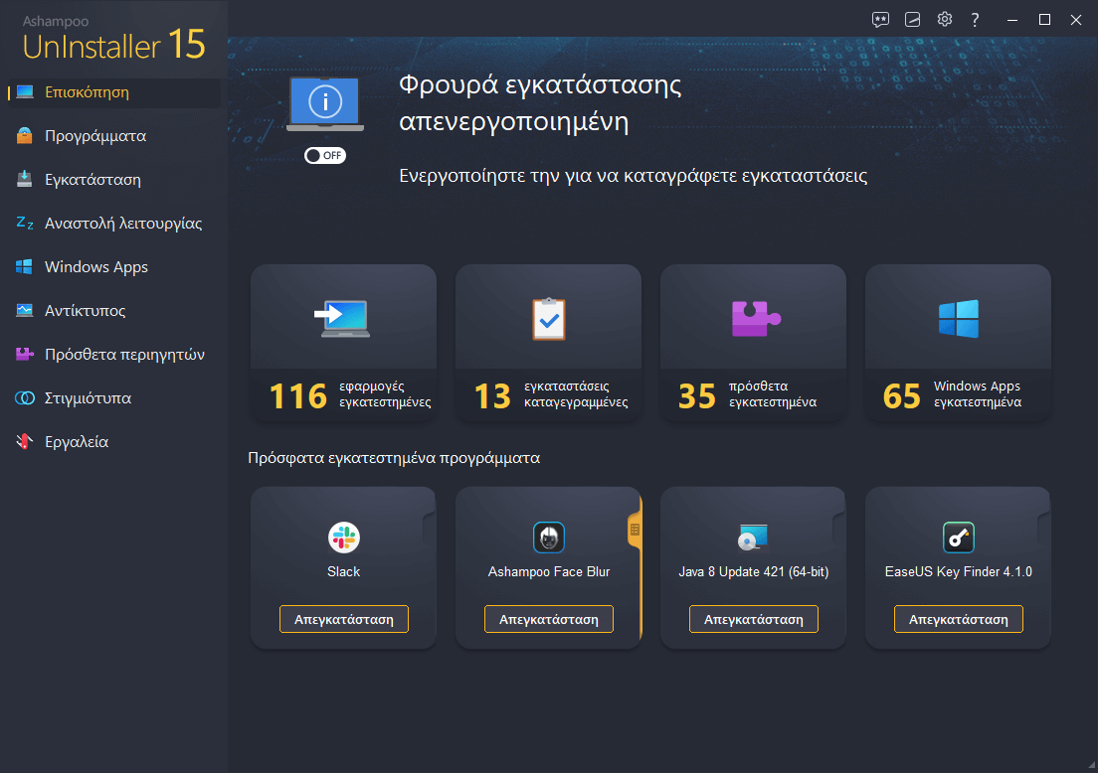The width and height of the screenshot is (1098, 773).
Task: Click the installation guard info monitor icon
Action: (325, 103)
